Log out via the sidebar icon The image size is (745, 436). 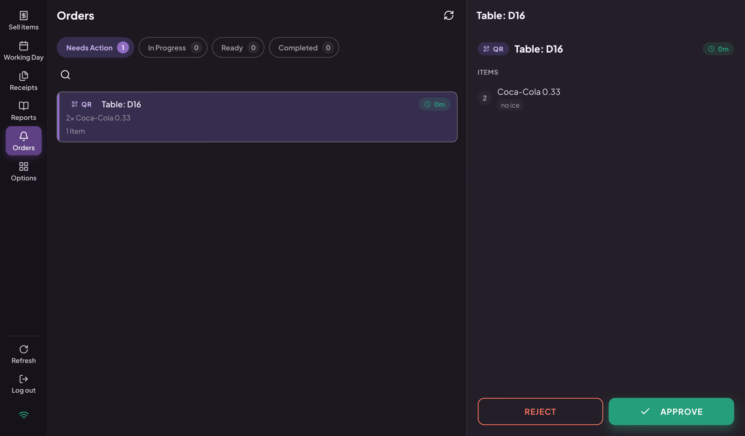click(x=24, y=379)
